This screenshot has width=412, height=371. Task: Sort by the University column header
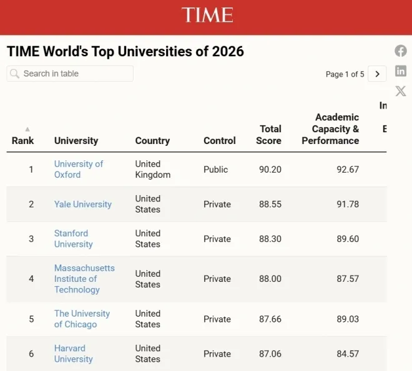coord(76,141)
